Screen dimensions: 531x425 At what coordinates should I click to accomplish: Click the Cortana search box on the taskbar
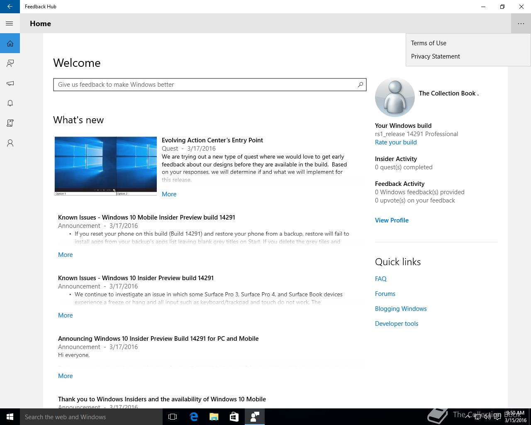point(91,417)
